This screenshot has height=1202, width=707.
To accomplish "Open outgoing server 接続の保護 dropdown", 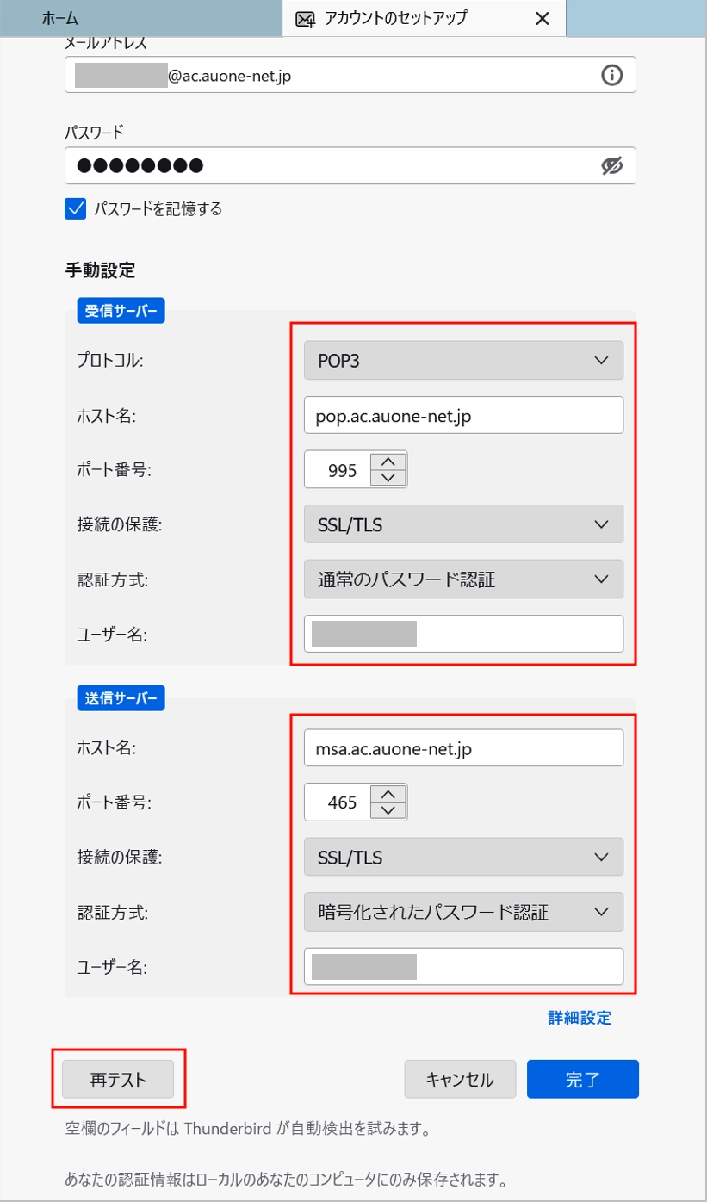I will [463, 857].
